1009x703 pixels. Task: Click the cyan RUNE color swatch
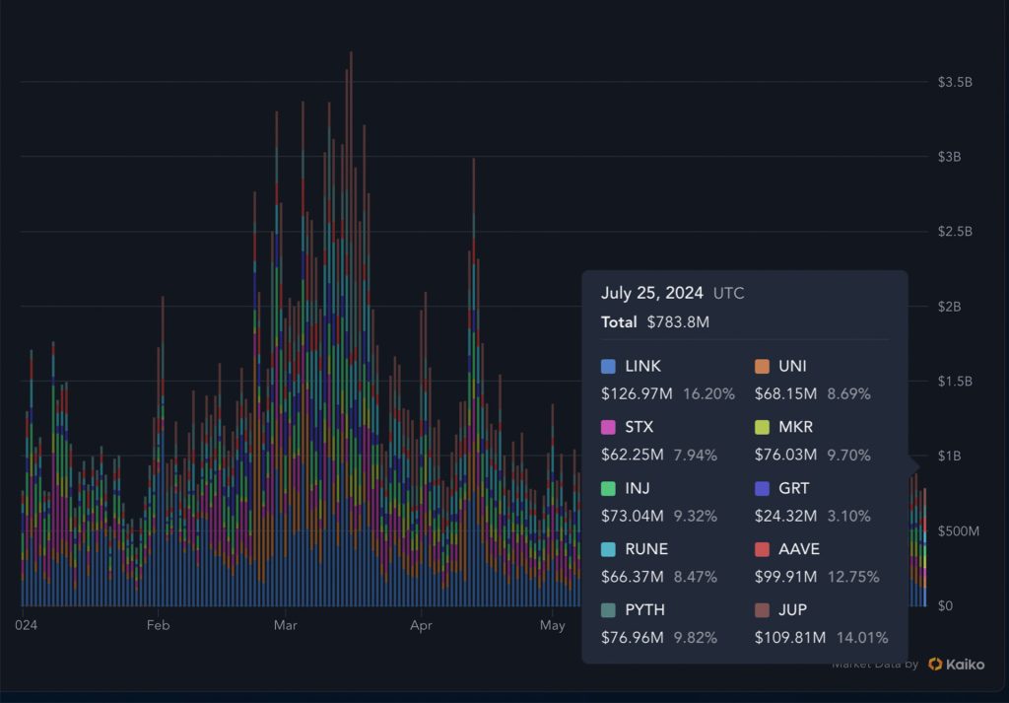point(609,549)
